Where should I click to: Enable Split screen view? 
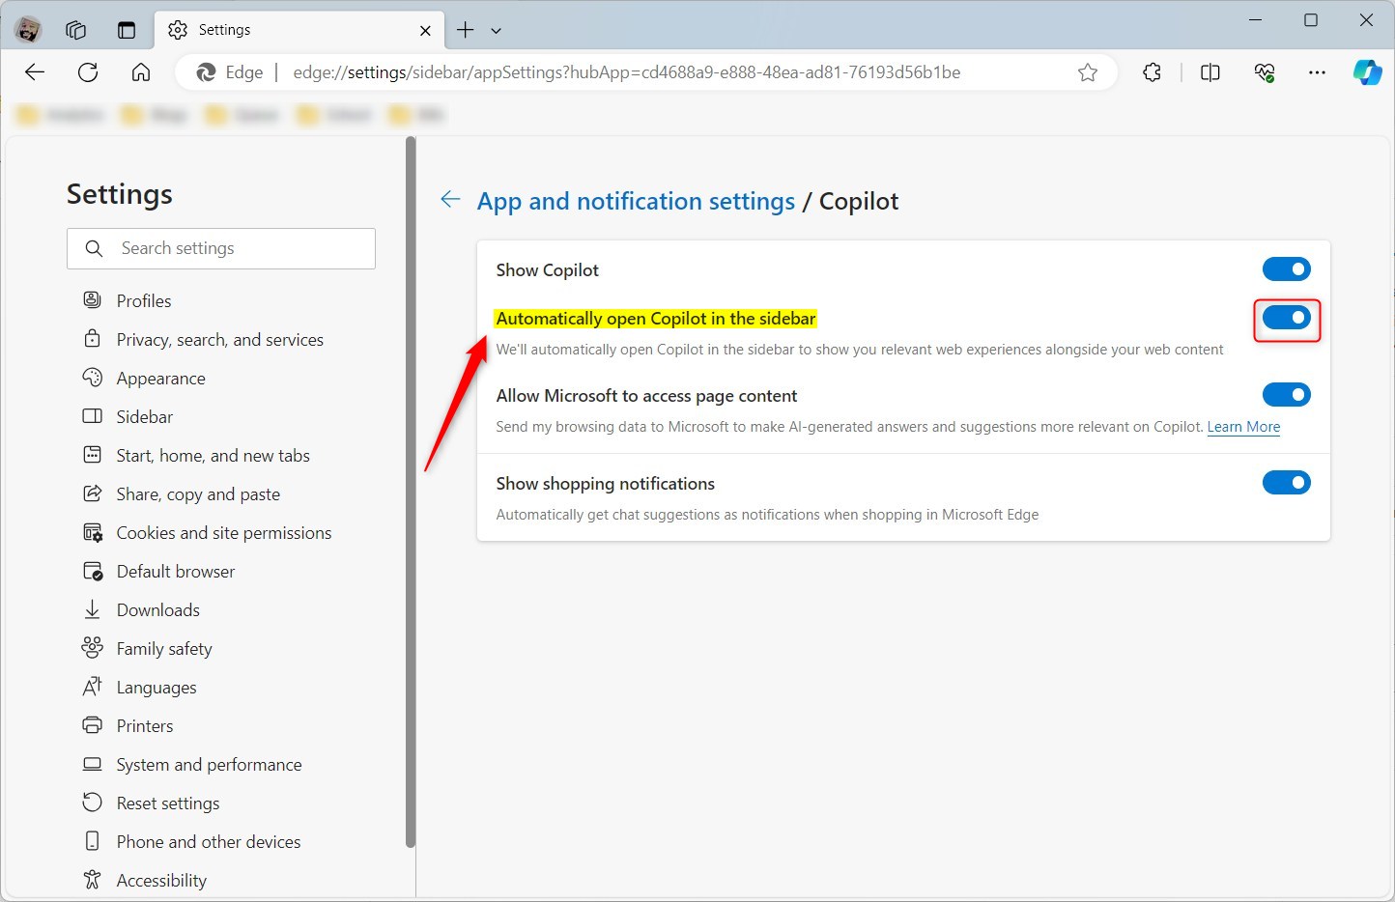tap(1210, 71)
